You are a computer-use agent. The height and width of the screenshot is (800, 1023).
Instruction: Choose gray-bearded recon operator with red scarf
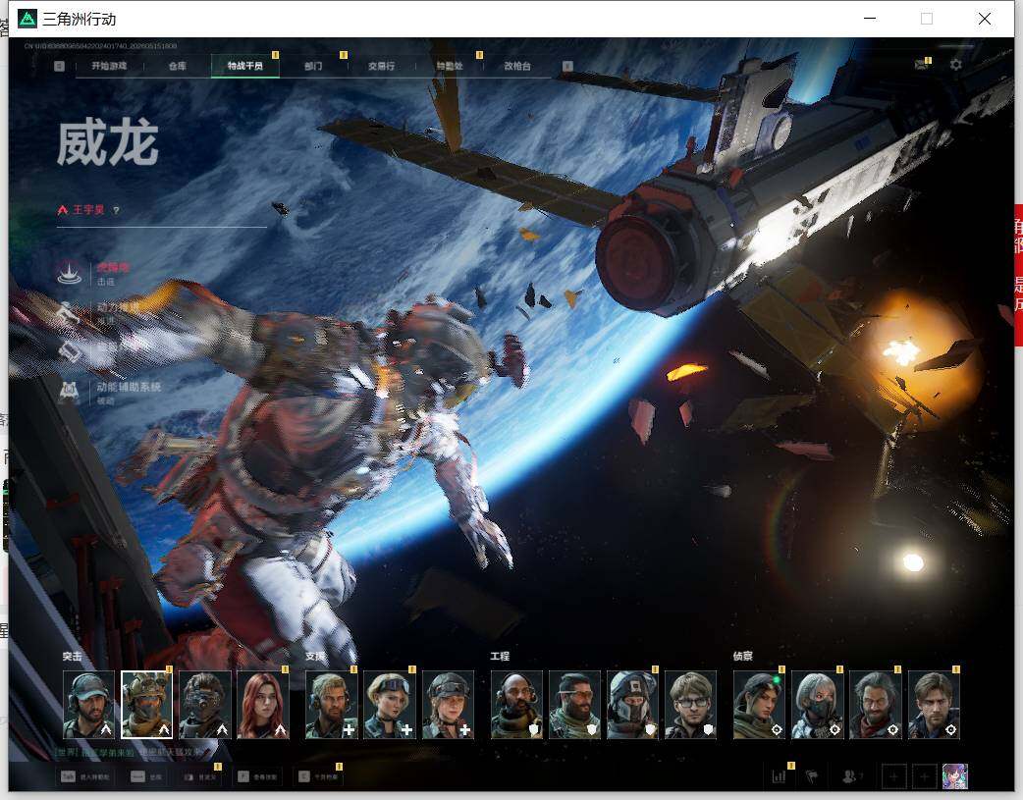pyautogui.click(x=876, y=705)
